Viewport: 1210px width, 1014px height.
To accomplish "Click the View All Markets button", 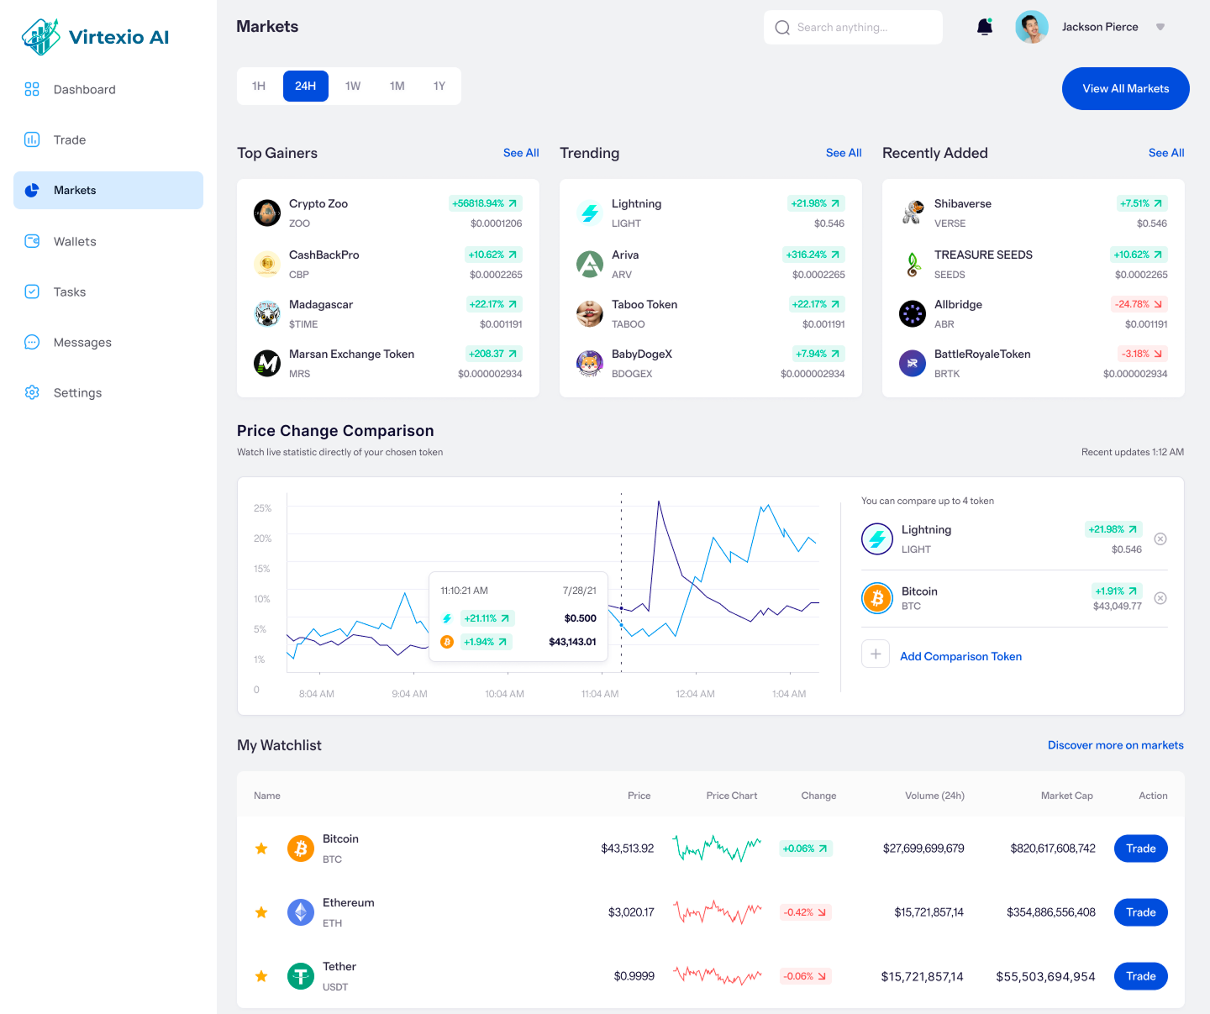I will click(x=1125, y=88).
